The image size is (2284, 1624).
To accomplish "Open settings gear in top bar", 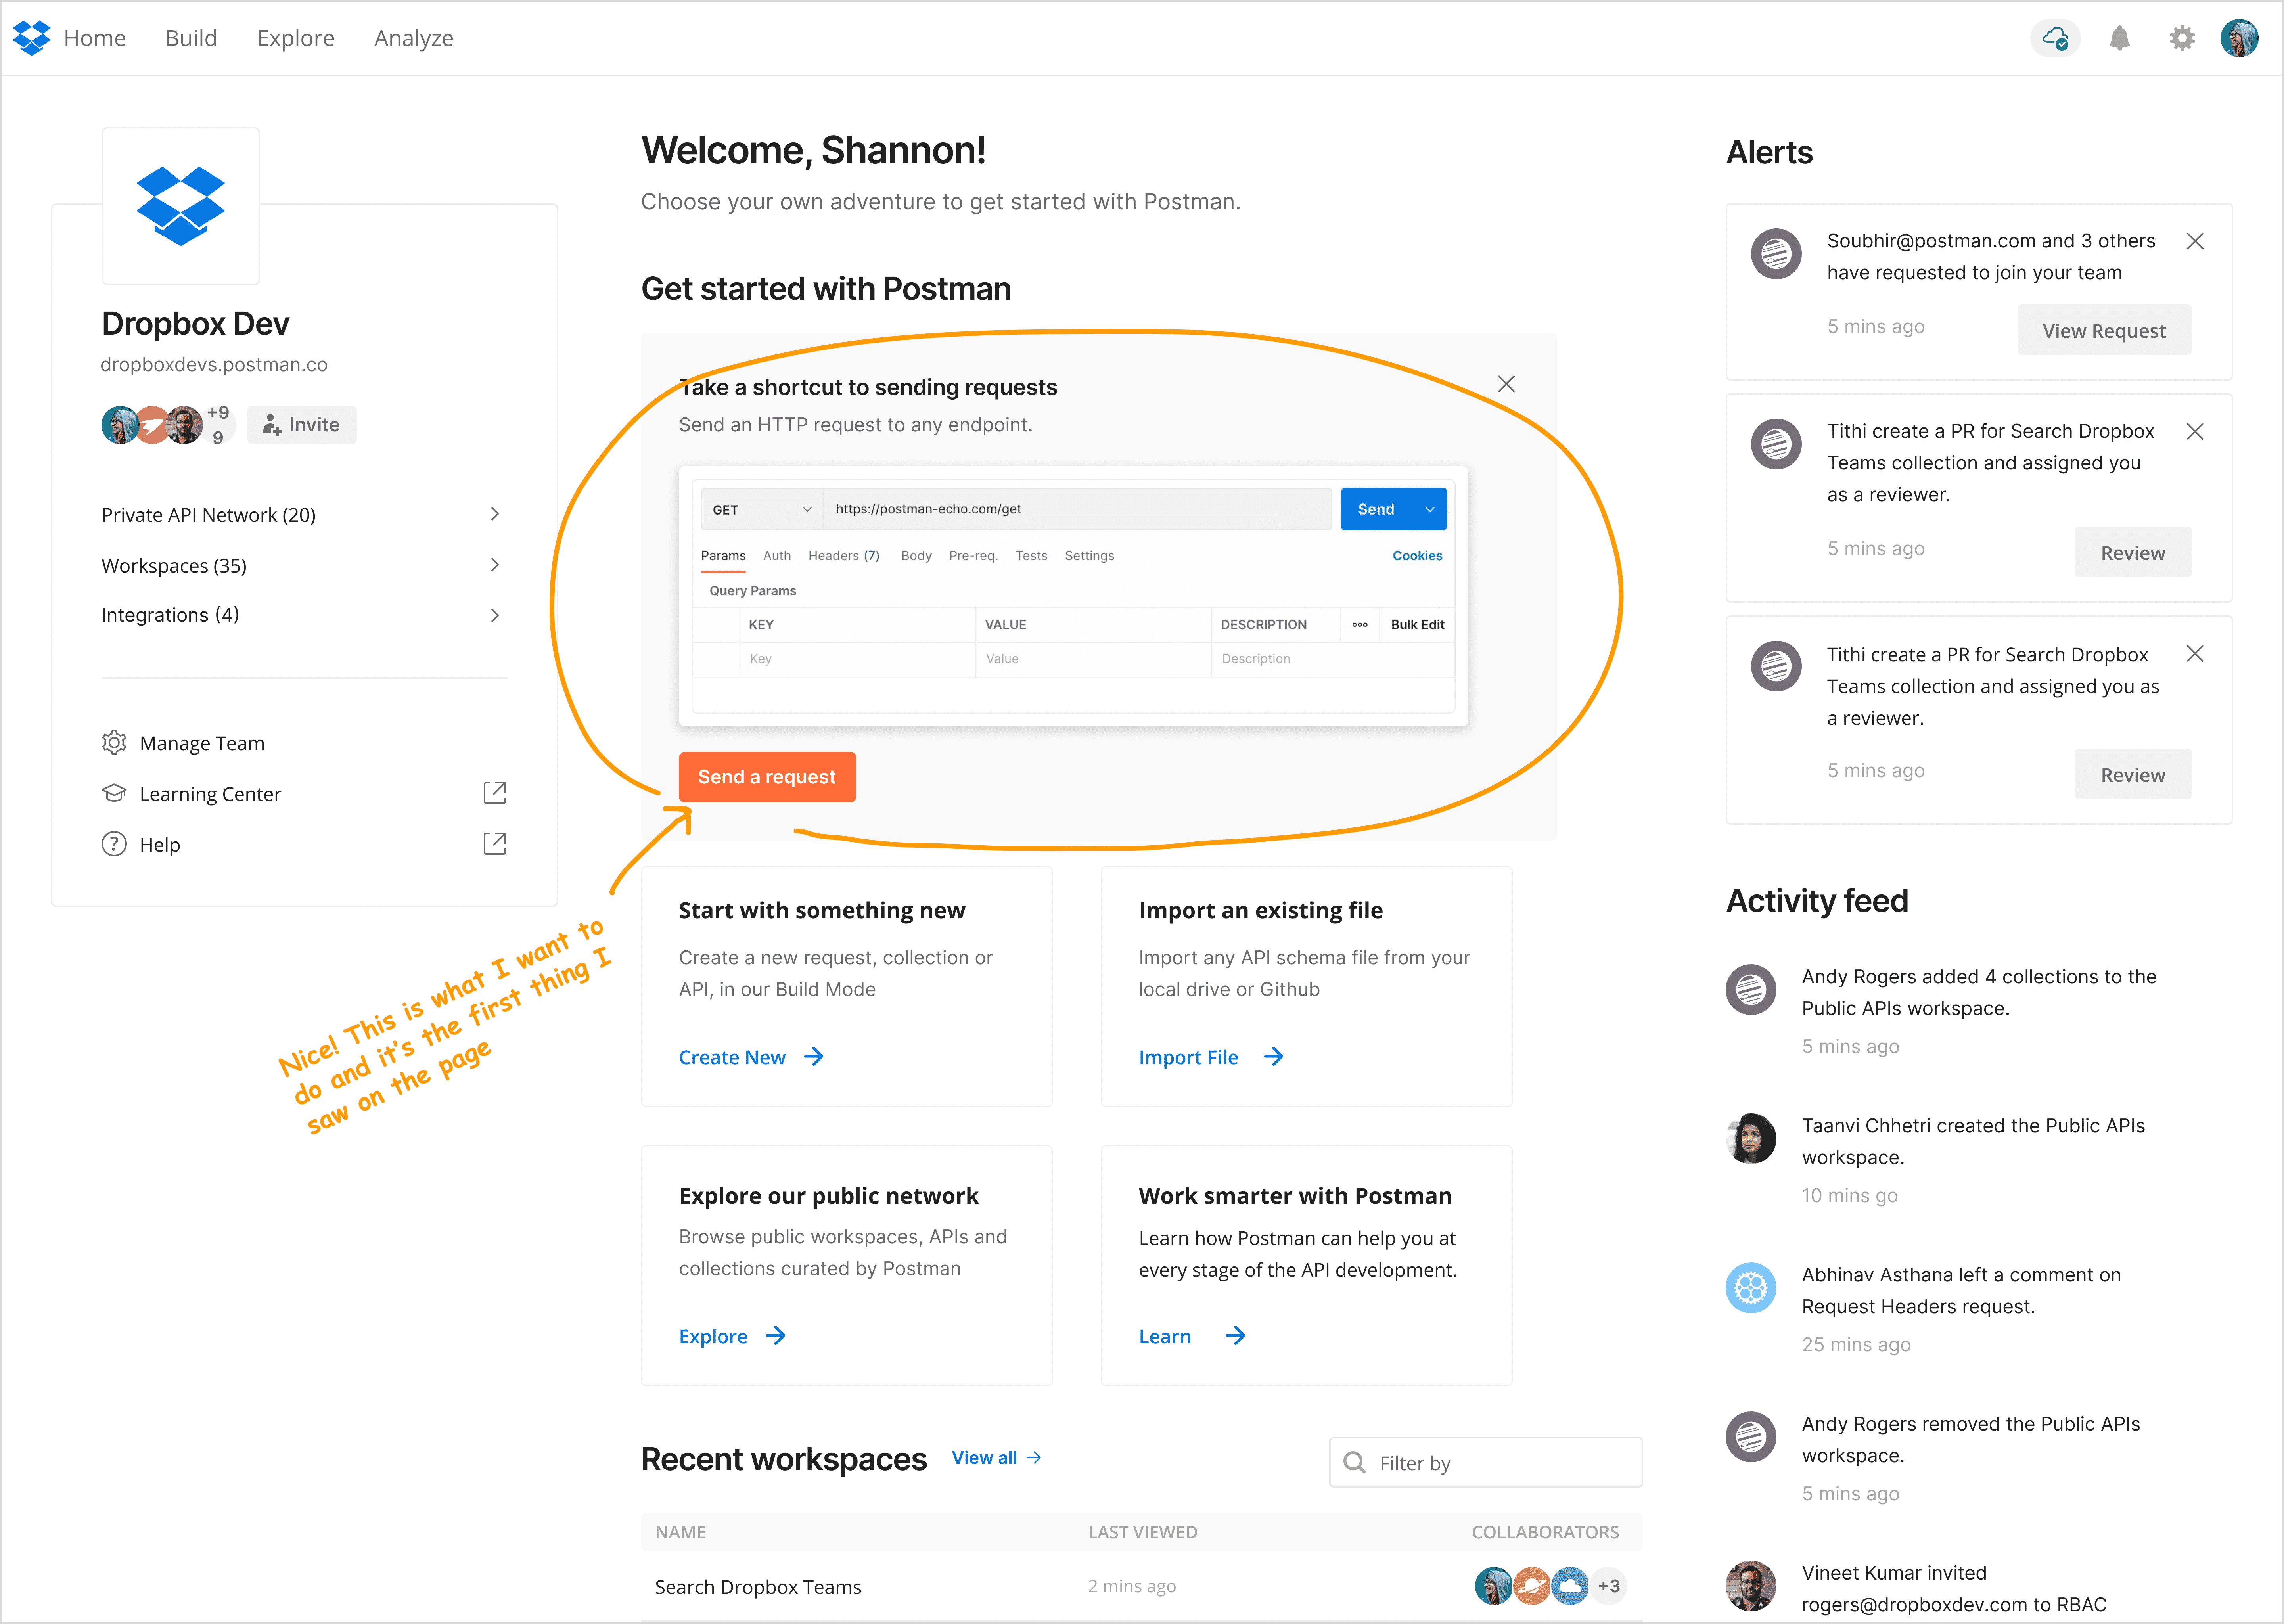I will pos(2182,39).
